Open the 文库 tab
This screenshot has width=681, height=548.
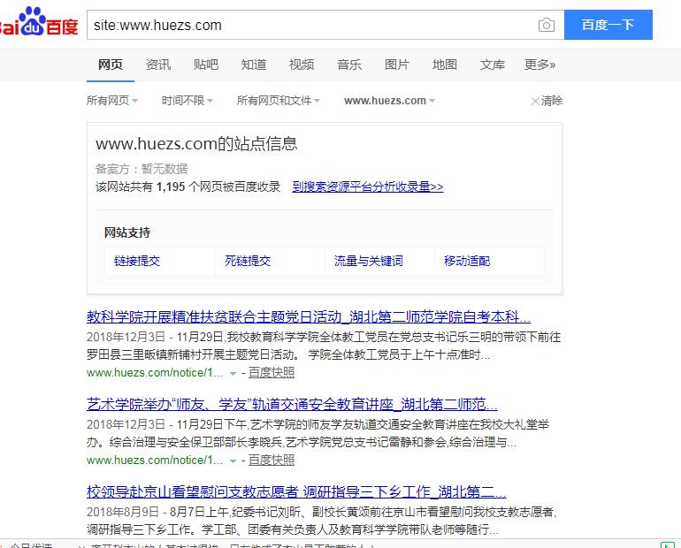pos(493,65)
